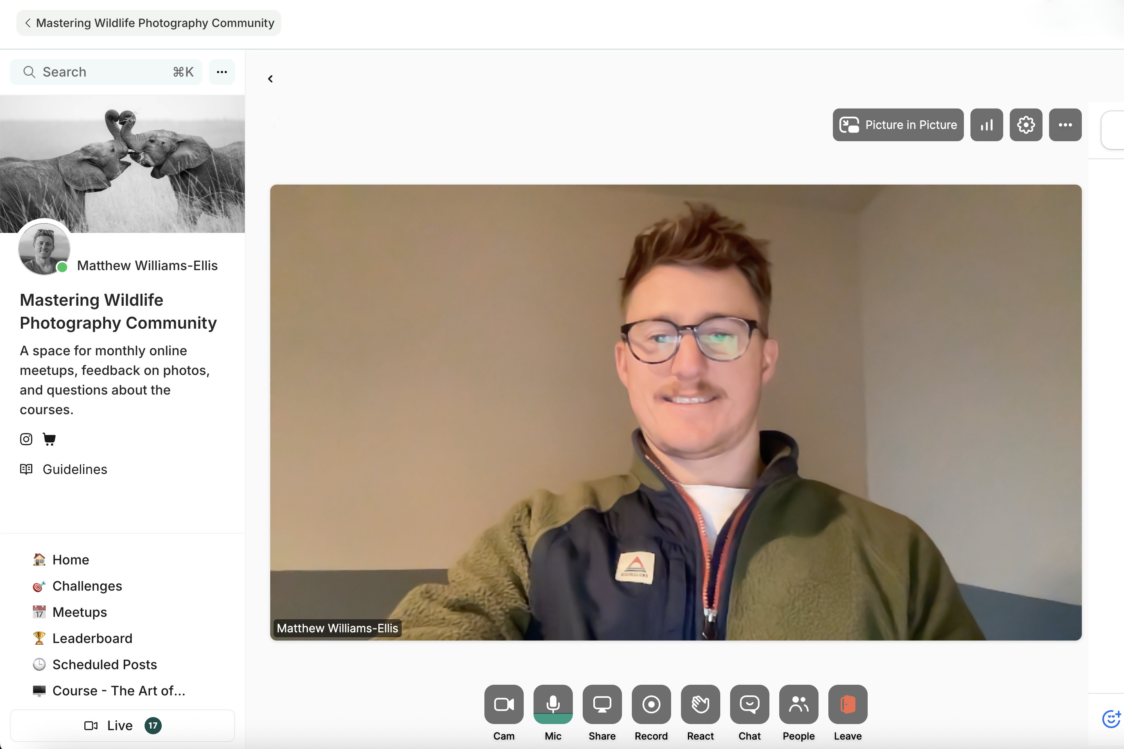The height and width of the screenshot is (749, 1124).
Task: Mute the microphone with Mic button
Action: (x=553, y=704)
